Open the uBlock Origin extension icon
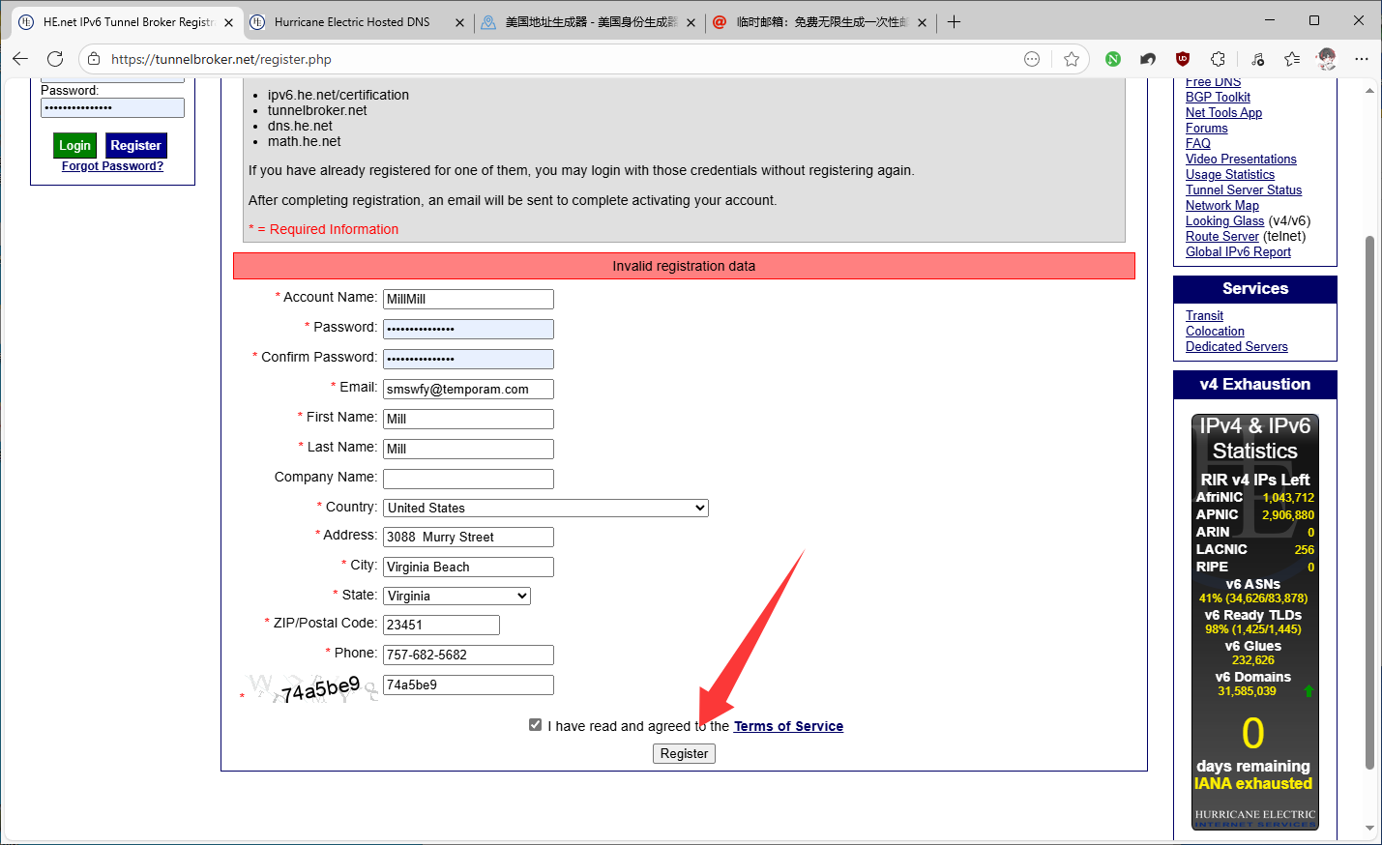The image size is (1382, 845). pyautogui.click(x=1182, y=59)
